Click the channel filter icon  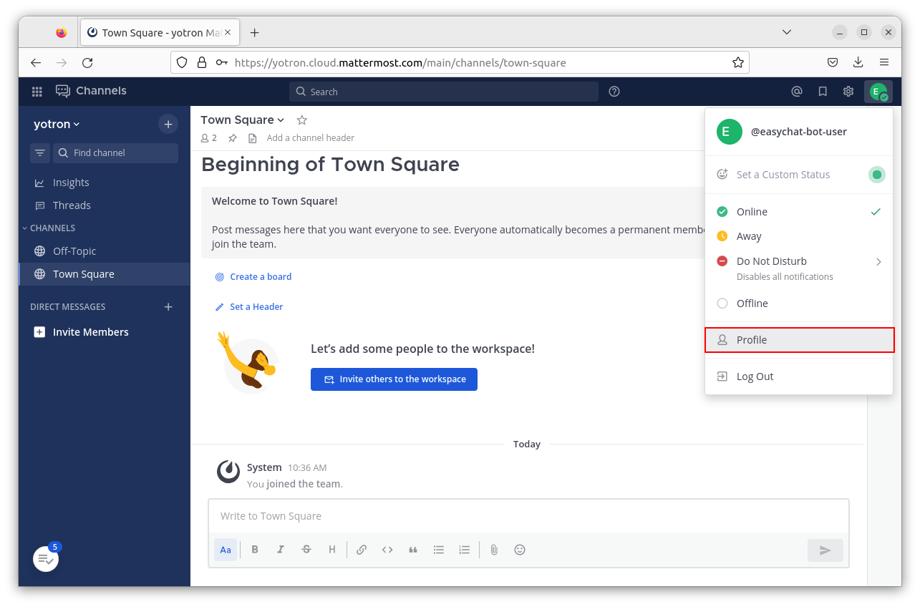[x=40, y=152]
